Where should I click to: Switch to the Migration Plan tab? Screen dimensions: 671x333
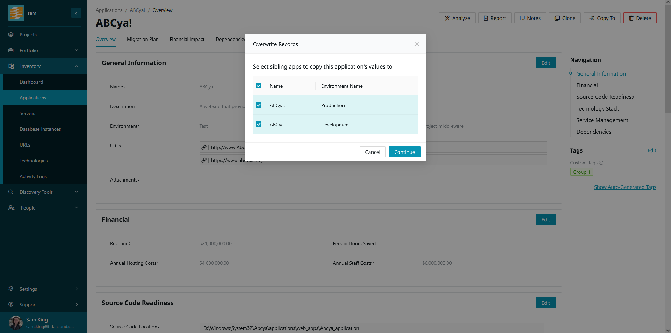tap(143, 39)
